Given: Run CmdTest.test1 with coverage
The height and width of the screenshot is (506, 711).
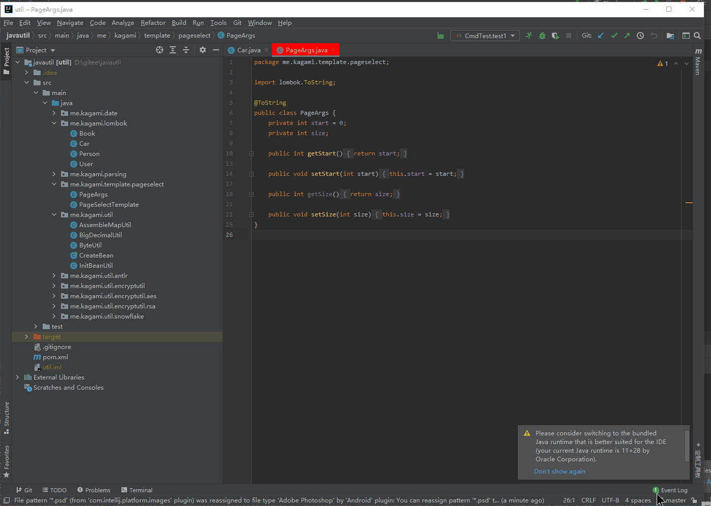Looking at the screenshot, I should pos(554,36).
